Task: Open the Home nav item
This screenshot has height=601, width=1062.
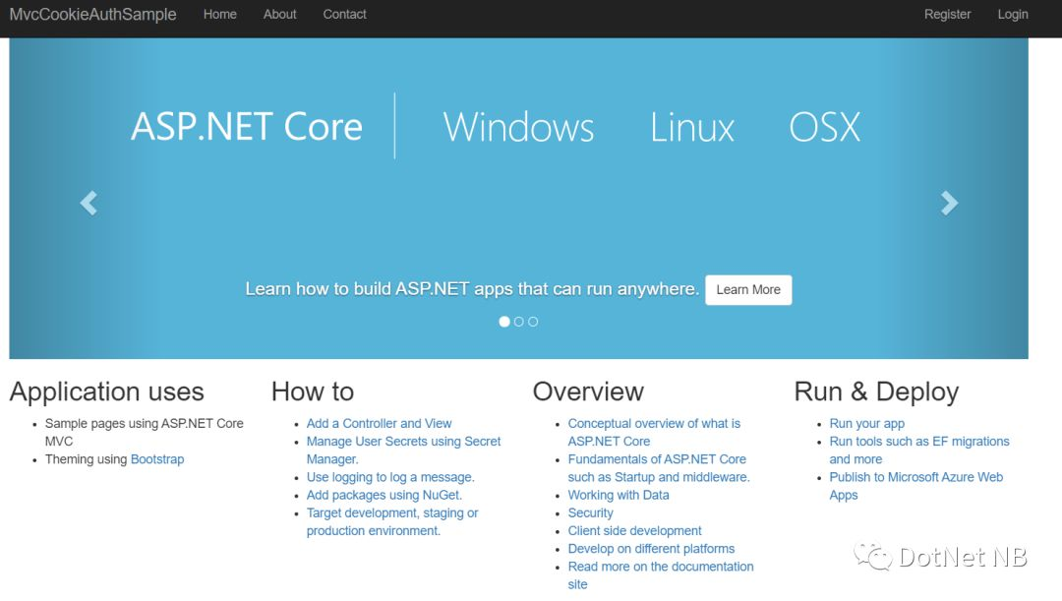Action: 220,14
